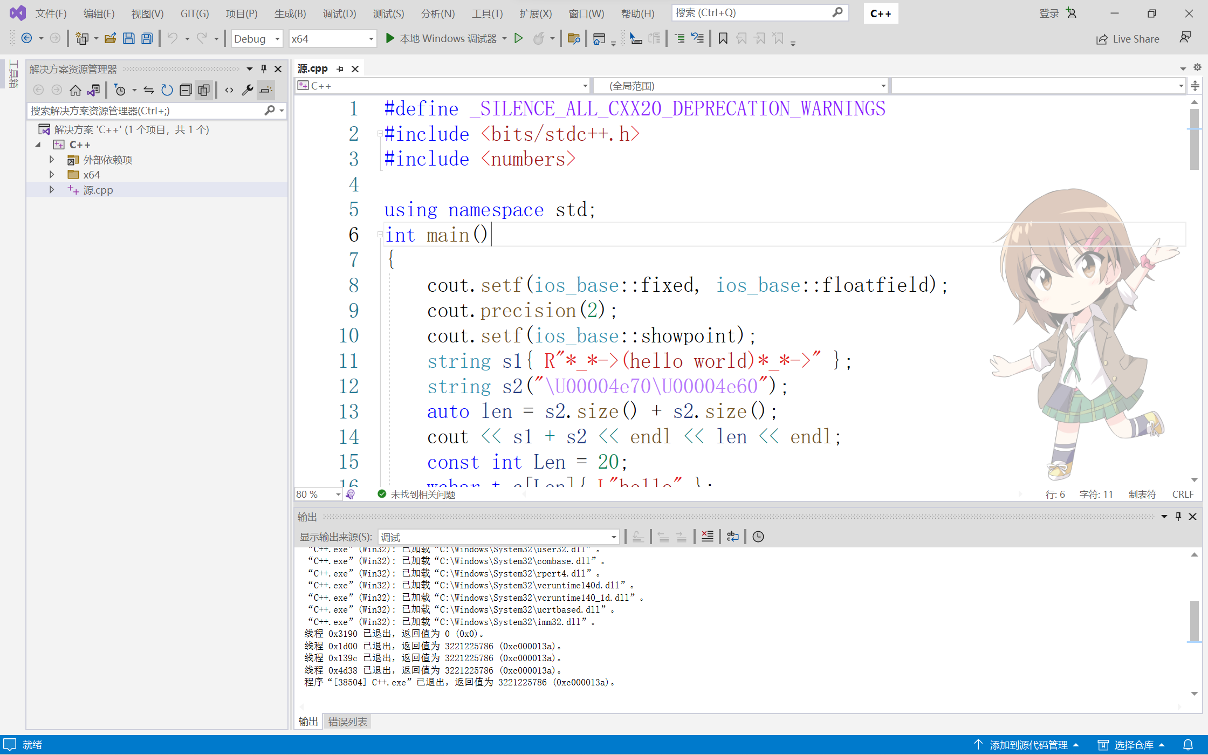This screenshot has width=1208, height=755.
Task: Open the 工具(T) menu
Action: click(x=487, y=13)
